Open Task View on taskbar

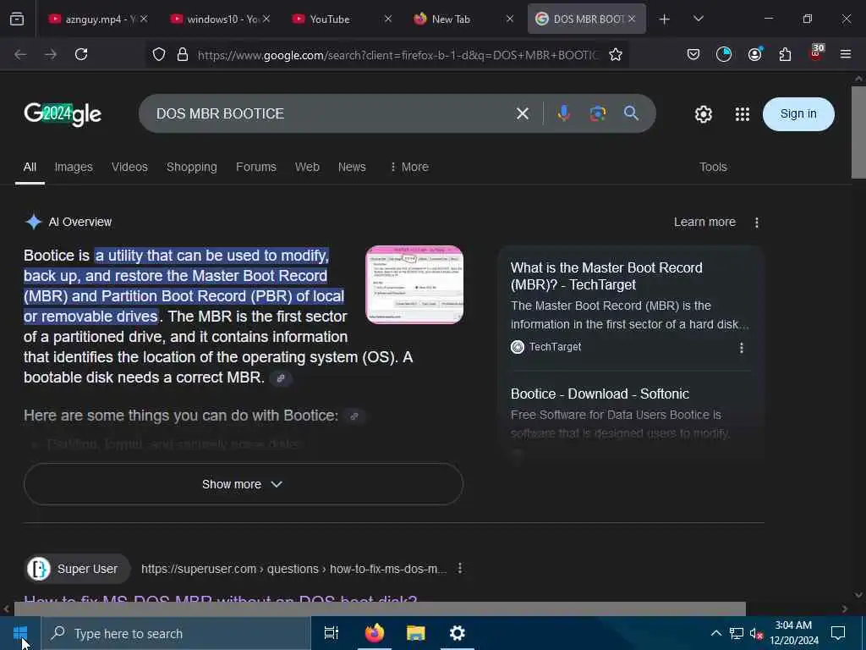click(x=332, y=633)
